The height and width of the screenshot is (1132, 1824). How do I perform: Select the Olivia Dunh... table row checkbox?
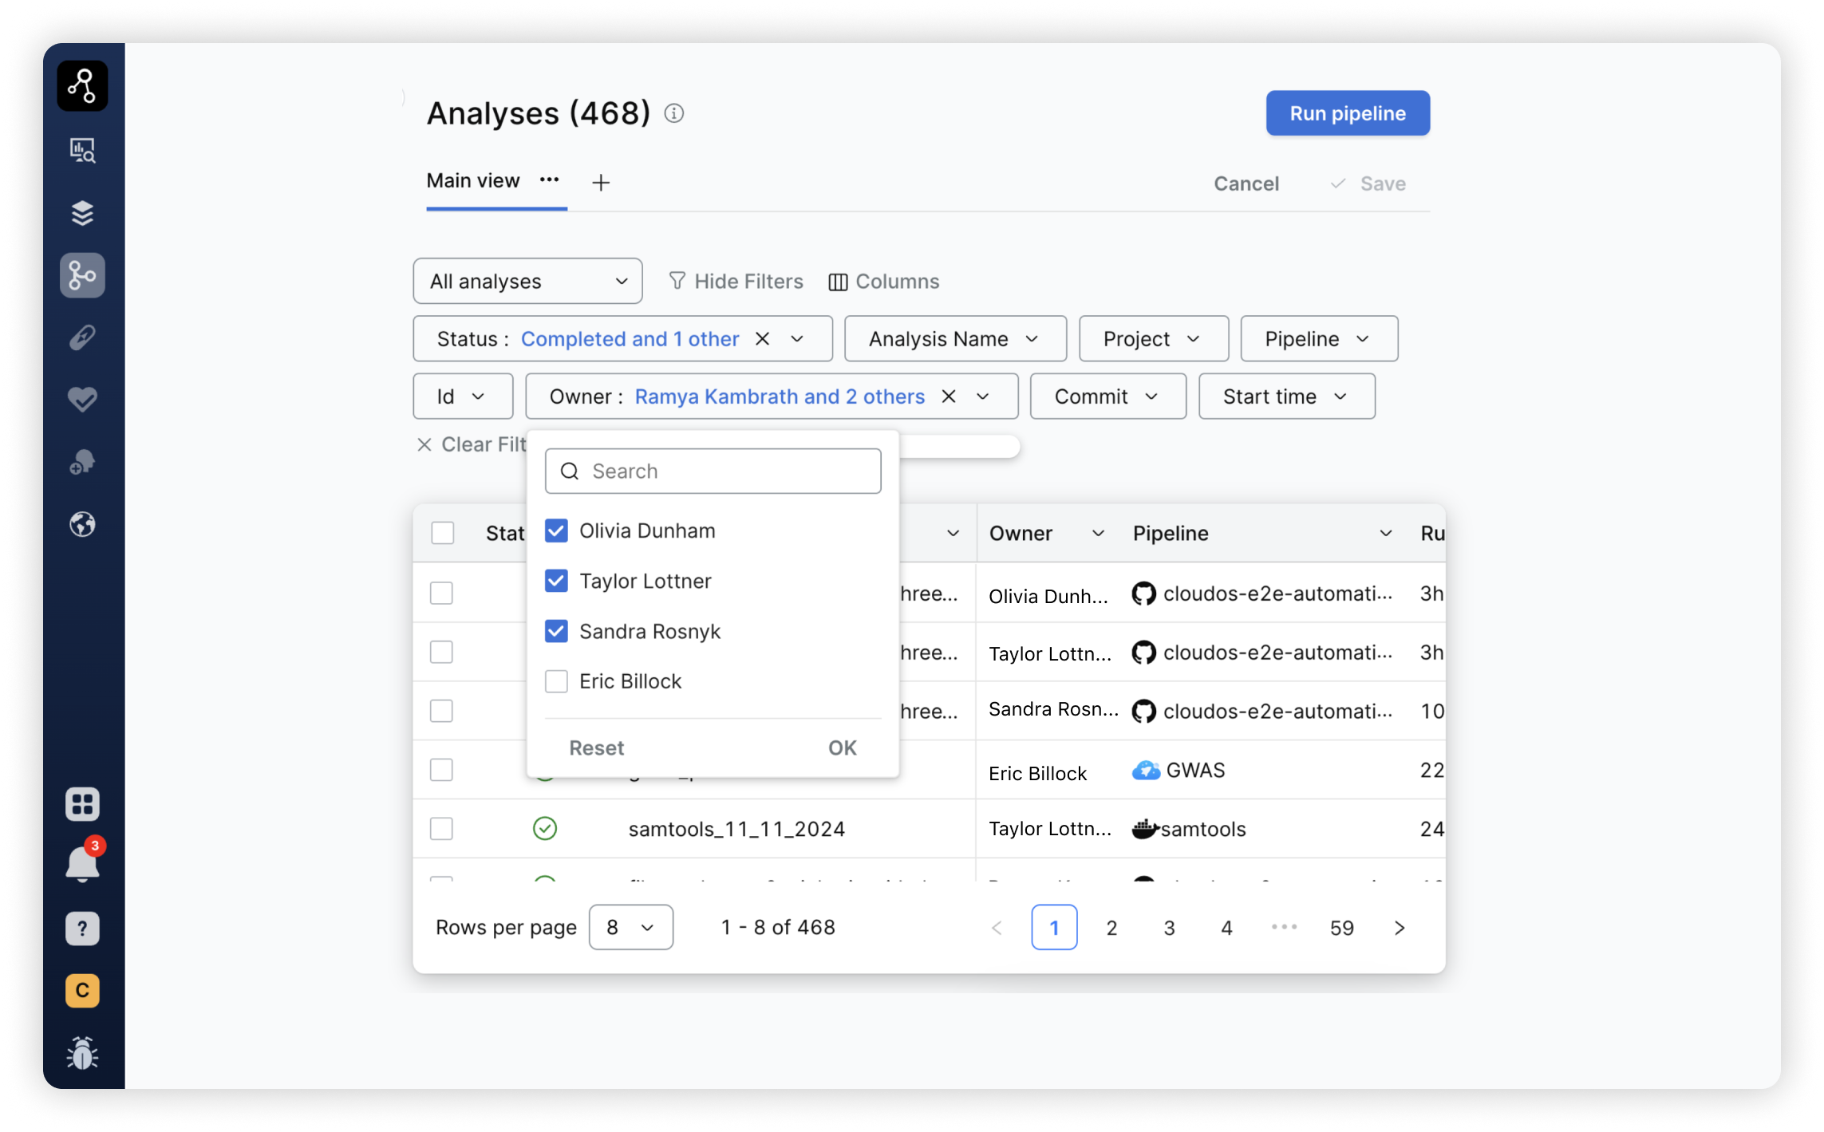[x=441, y=594]
